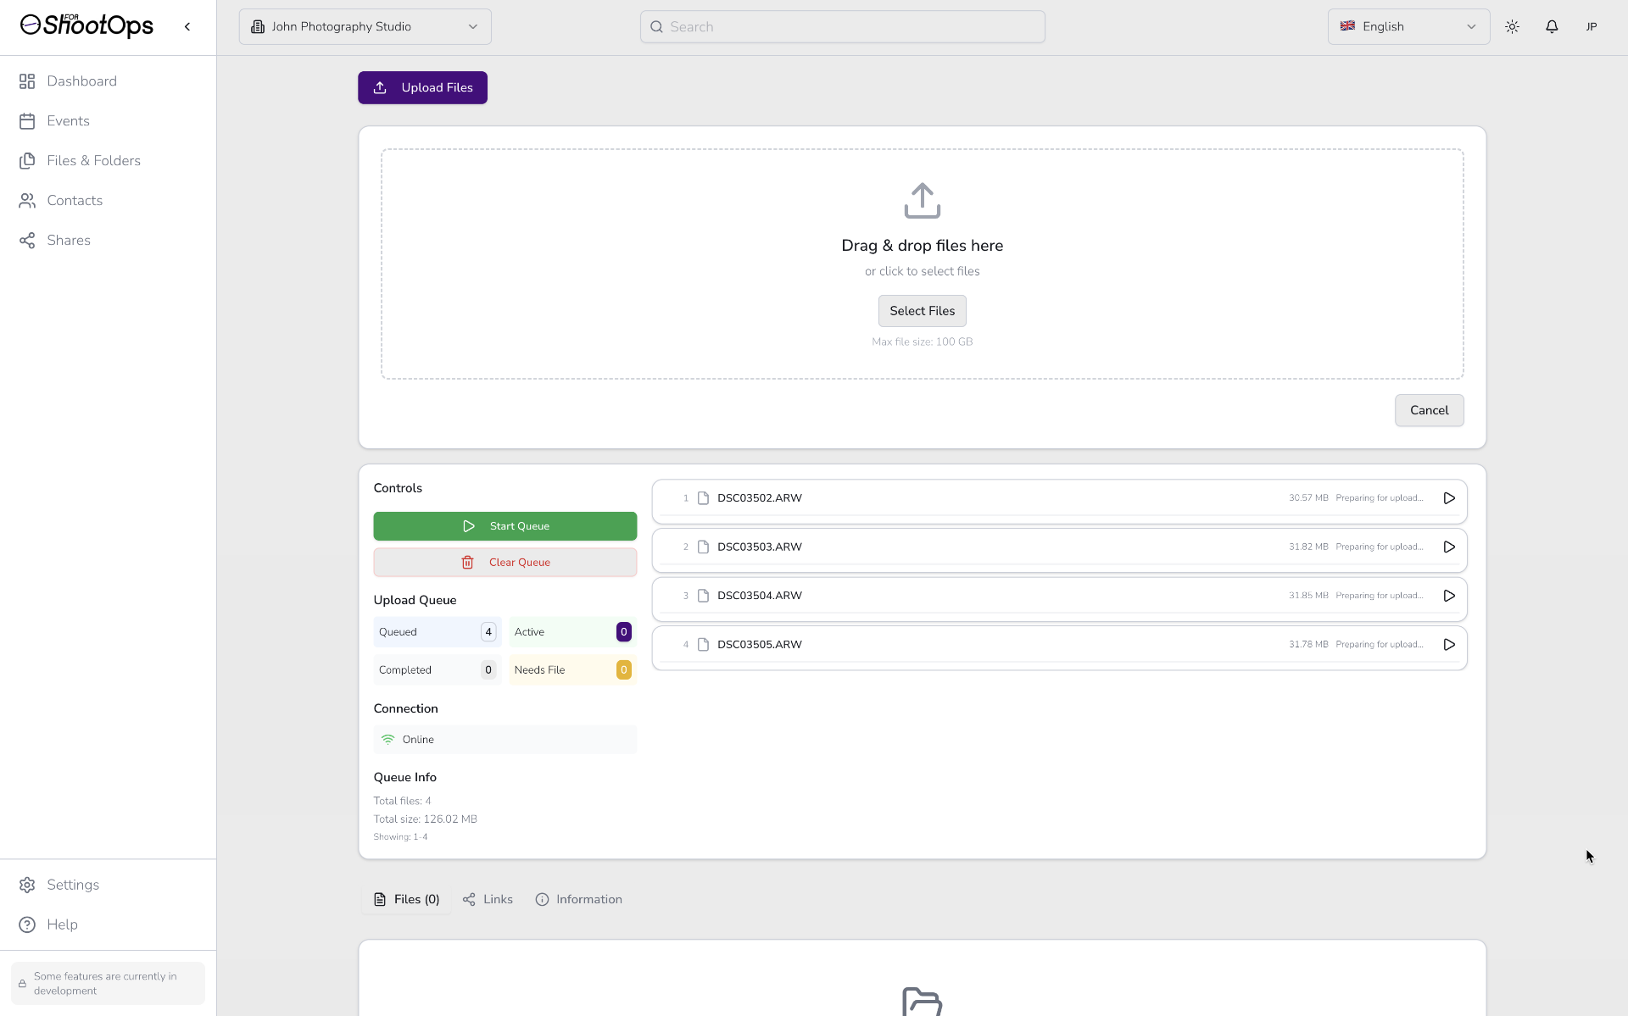This screenshot has width=1628, height=1016.
Task: Click the notifications bell
Action: (x=1552, y=26)
